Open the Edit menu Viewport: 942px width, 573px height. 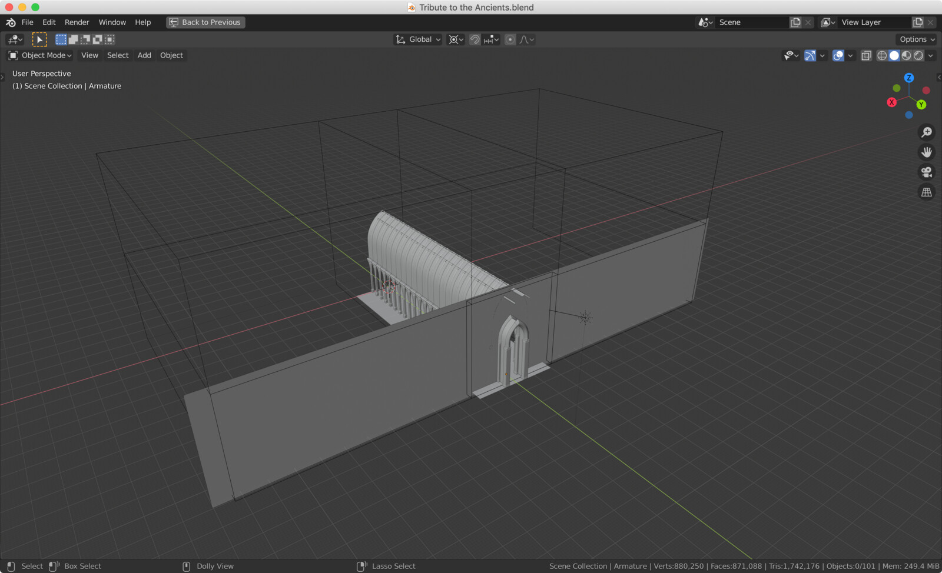click(49, 22)
